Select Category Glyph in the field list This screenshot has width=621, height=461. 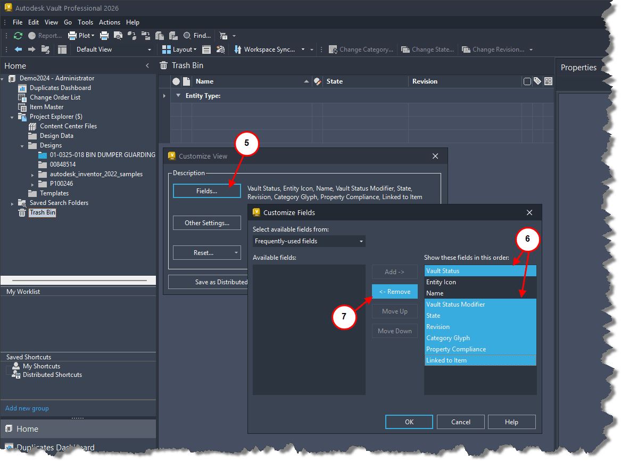coord(481,338)
